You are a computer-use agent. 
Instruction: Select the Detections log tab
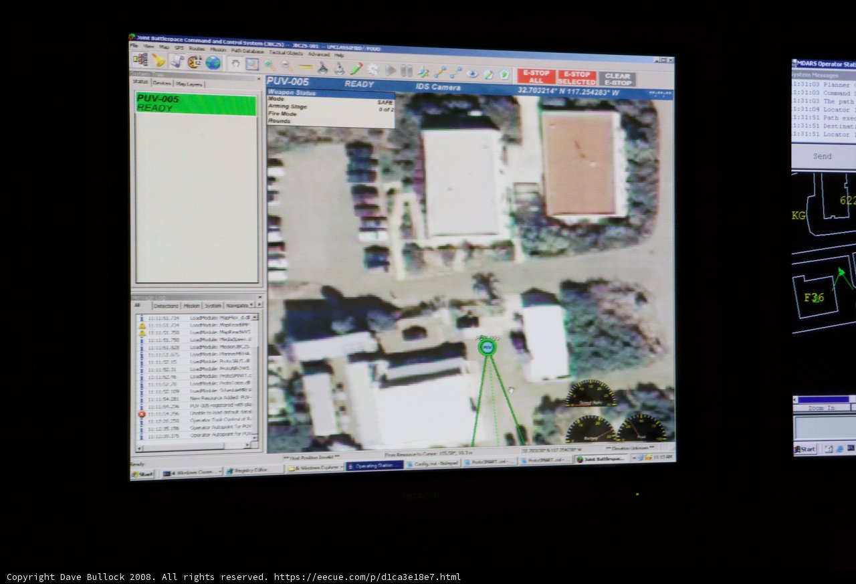tap(166, 306)
